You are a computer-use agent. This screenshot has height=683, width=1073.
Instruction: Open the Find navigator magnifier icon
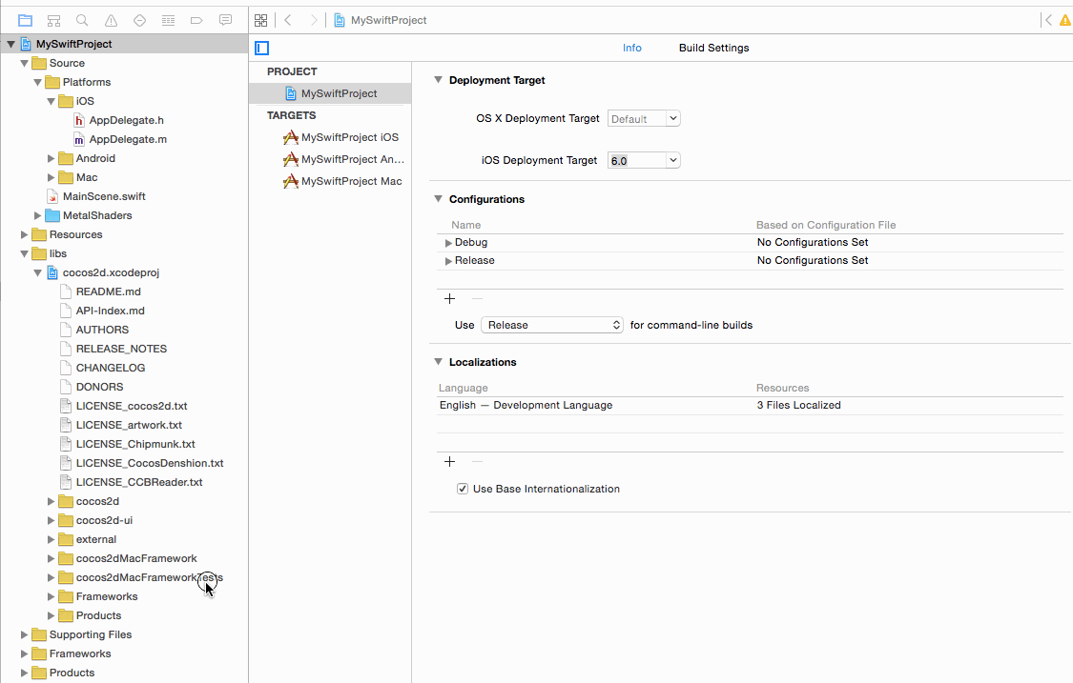[82, 21]
